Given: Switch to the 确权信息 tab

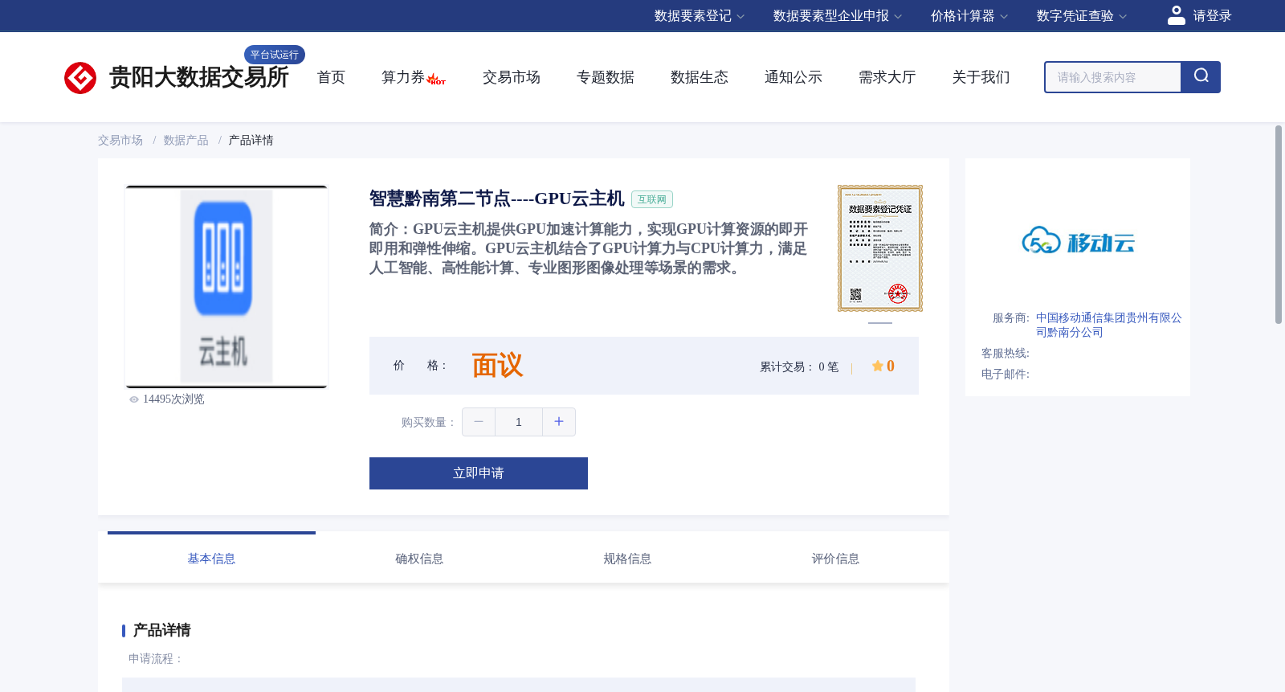Looking at the screenshot, I should (419, 558).
